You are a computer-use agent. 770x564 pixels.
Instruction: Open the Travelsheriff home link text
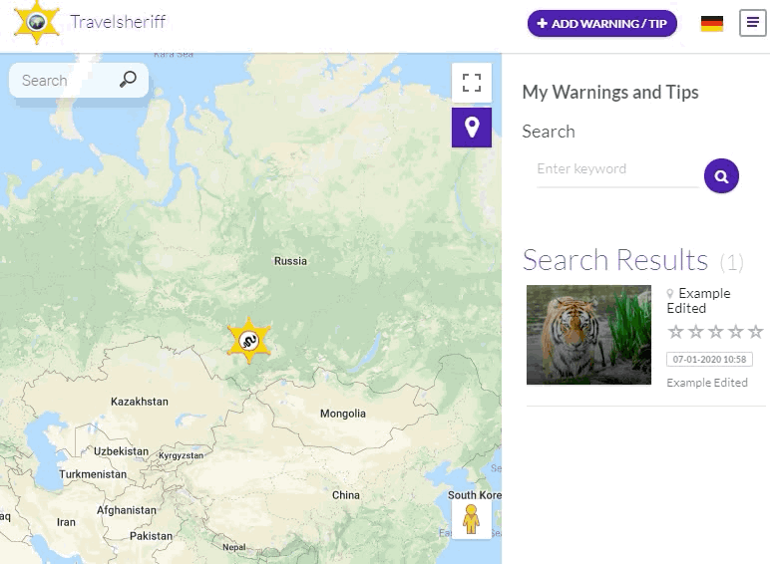118,22
